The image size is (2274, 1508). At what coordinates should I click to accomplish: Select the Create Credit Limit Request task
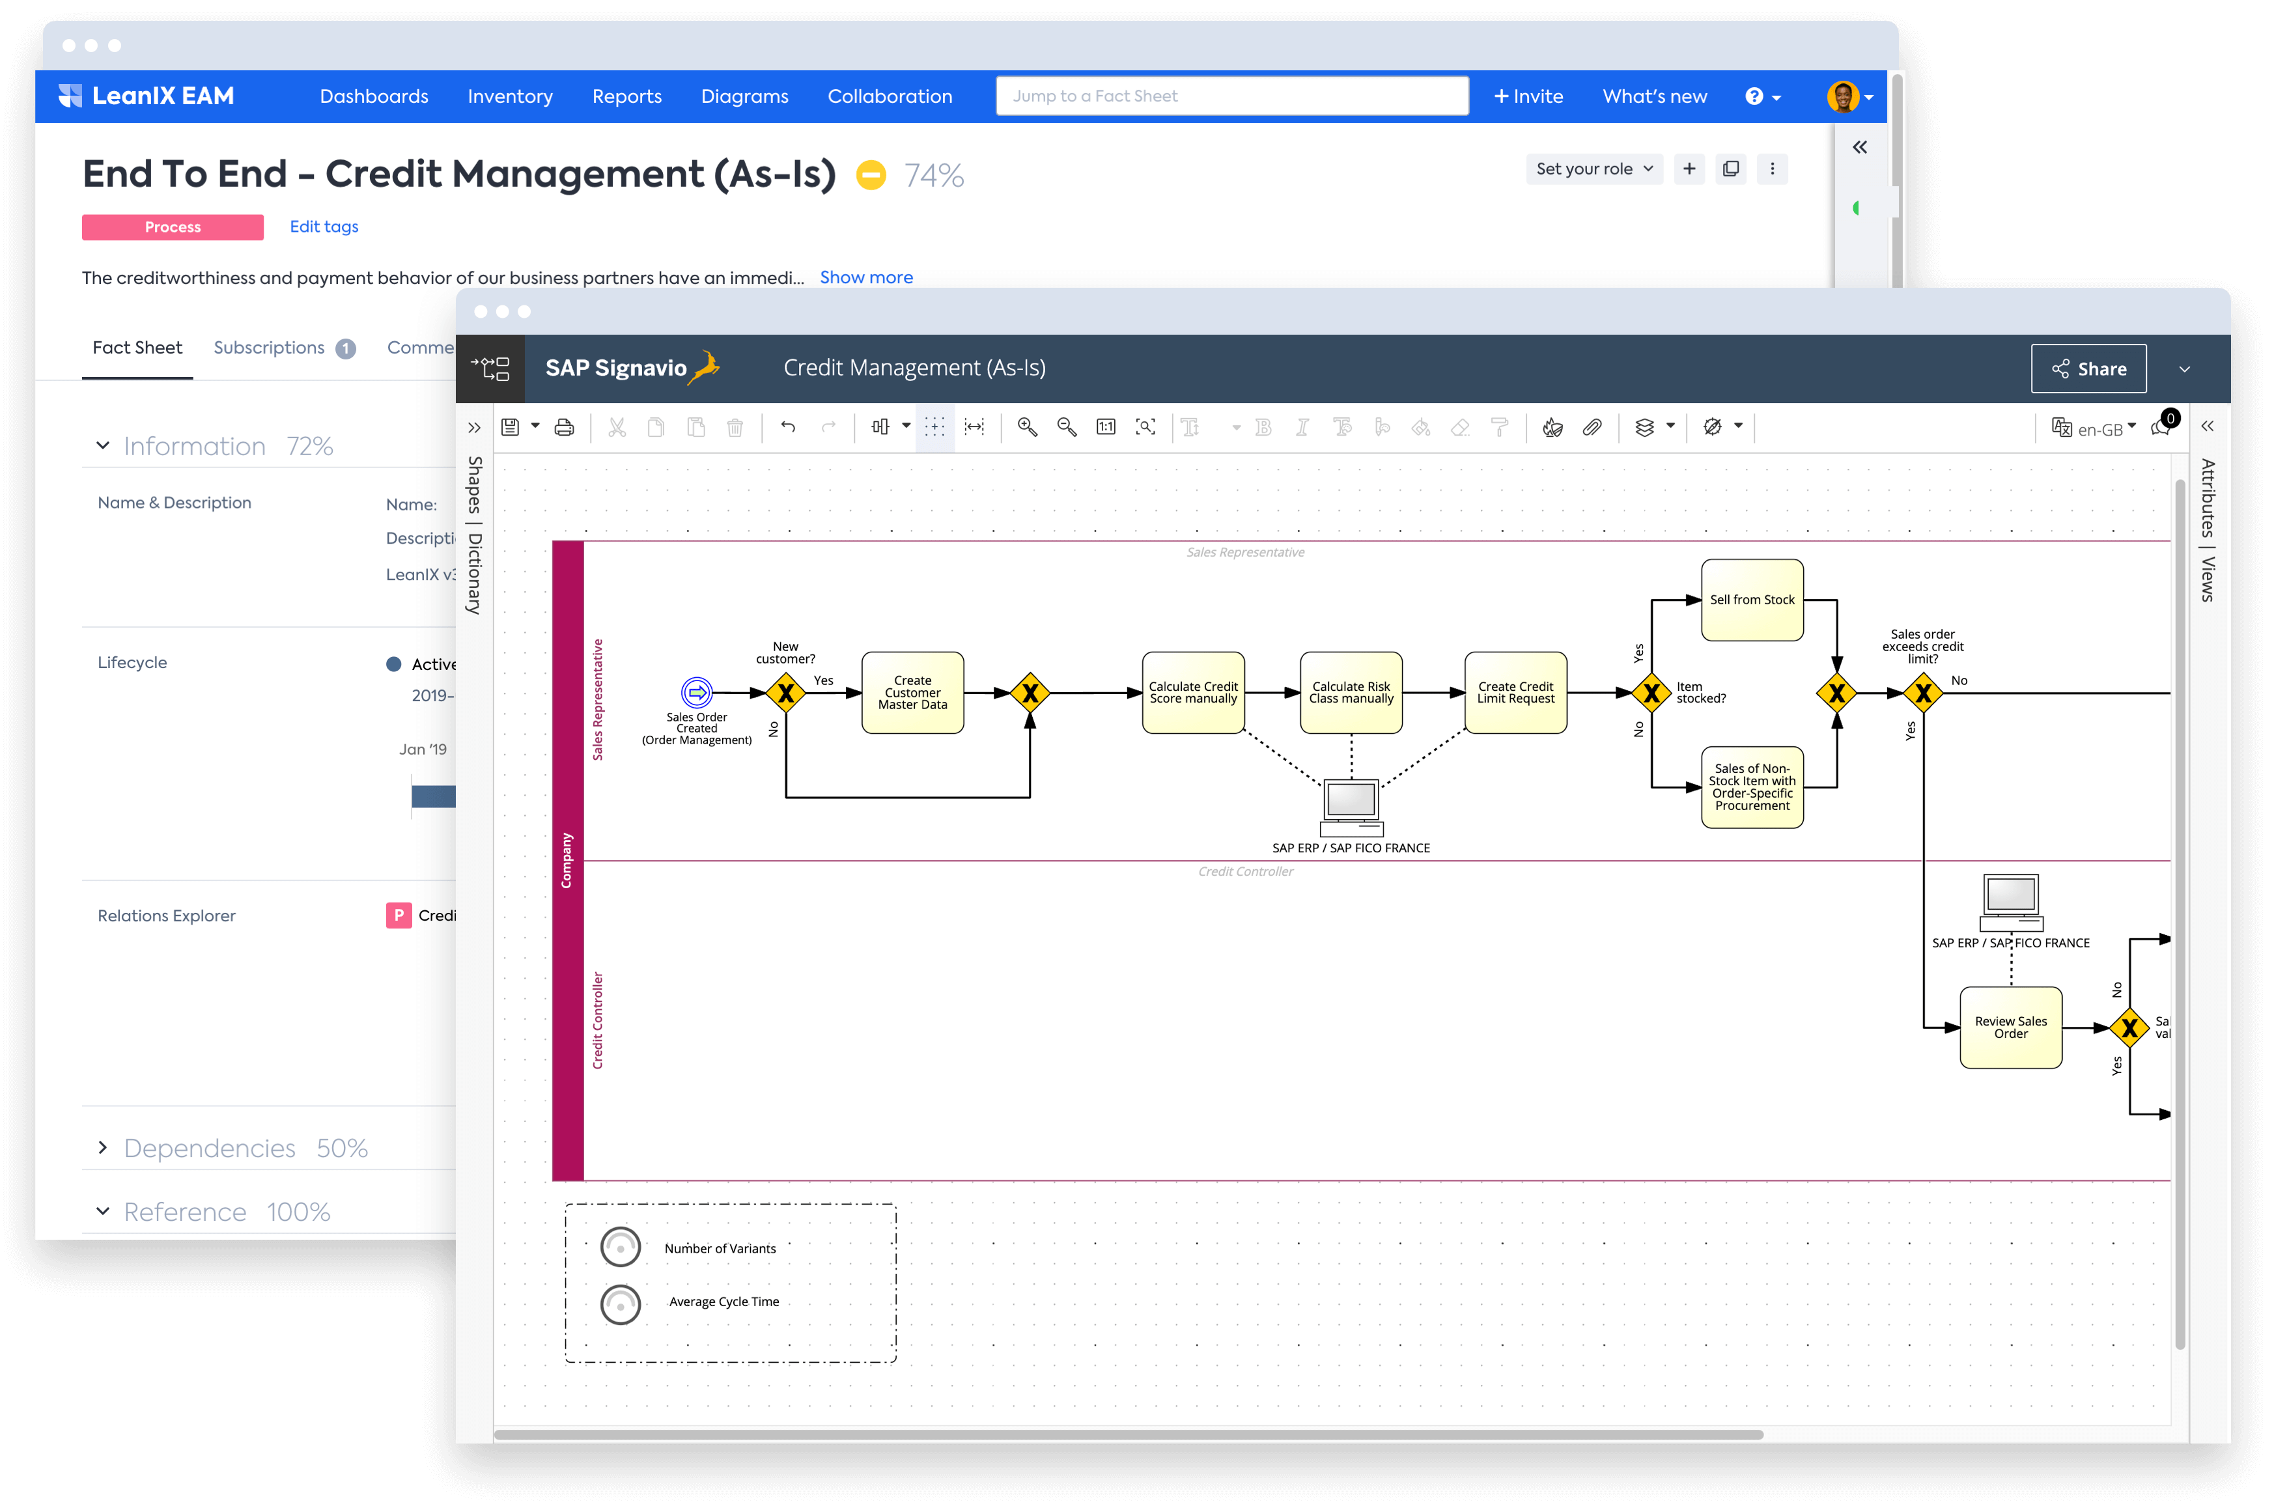(1515, 692)
